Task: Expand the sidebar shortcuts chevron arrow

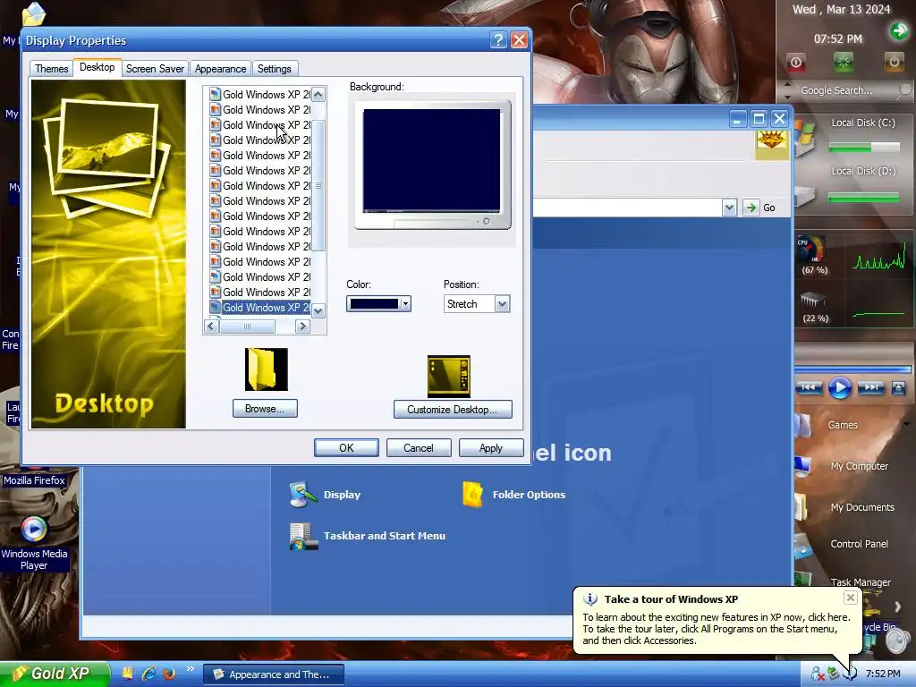Action: 898,607
